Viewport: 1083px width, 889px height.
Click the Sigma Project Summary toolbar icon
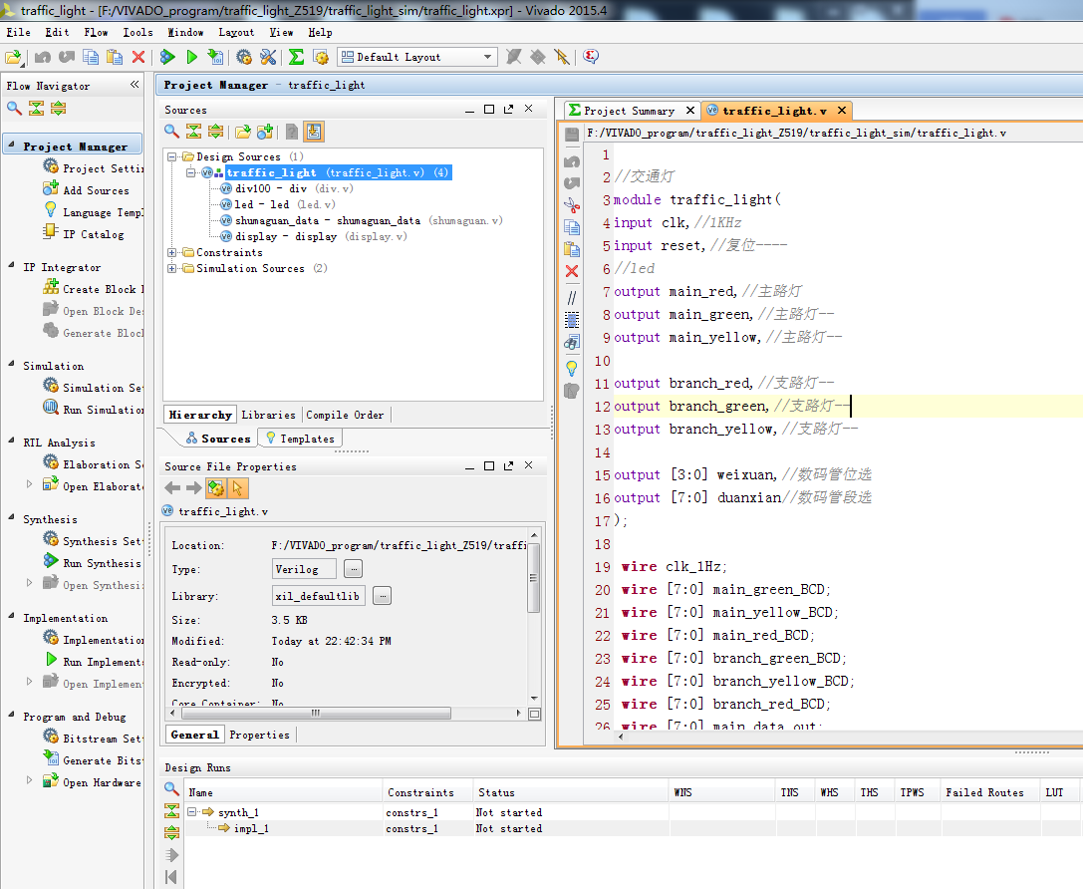tap(296, 57)
